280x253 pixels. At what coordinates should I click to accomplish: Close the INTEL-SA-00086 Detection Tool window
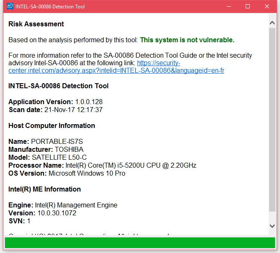267,6
